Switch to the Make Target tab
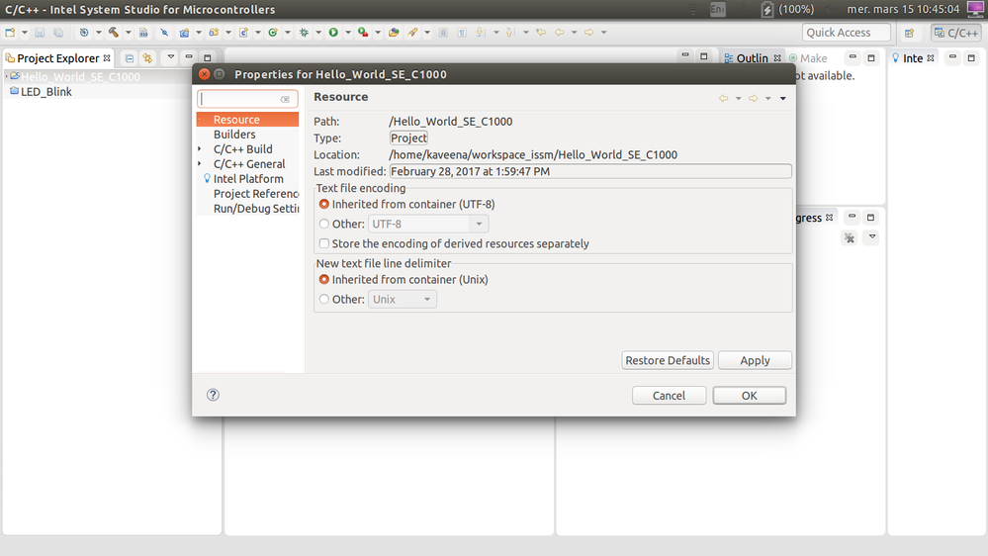988x556 pixels. [x=808, y=58]
